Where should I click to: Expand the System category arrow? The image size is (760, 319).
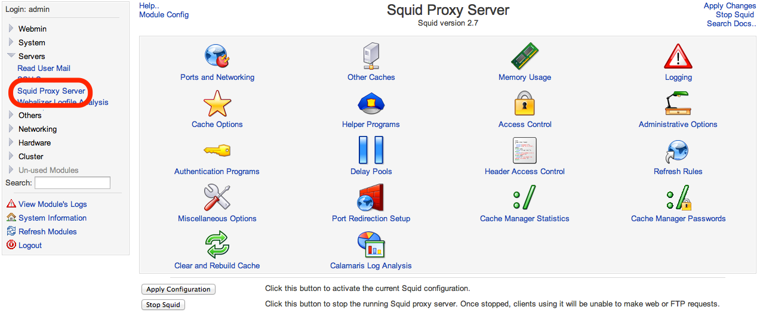coord(11,42)
